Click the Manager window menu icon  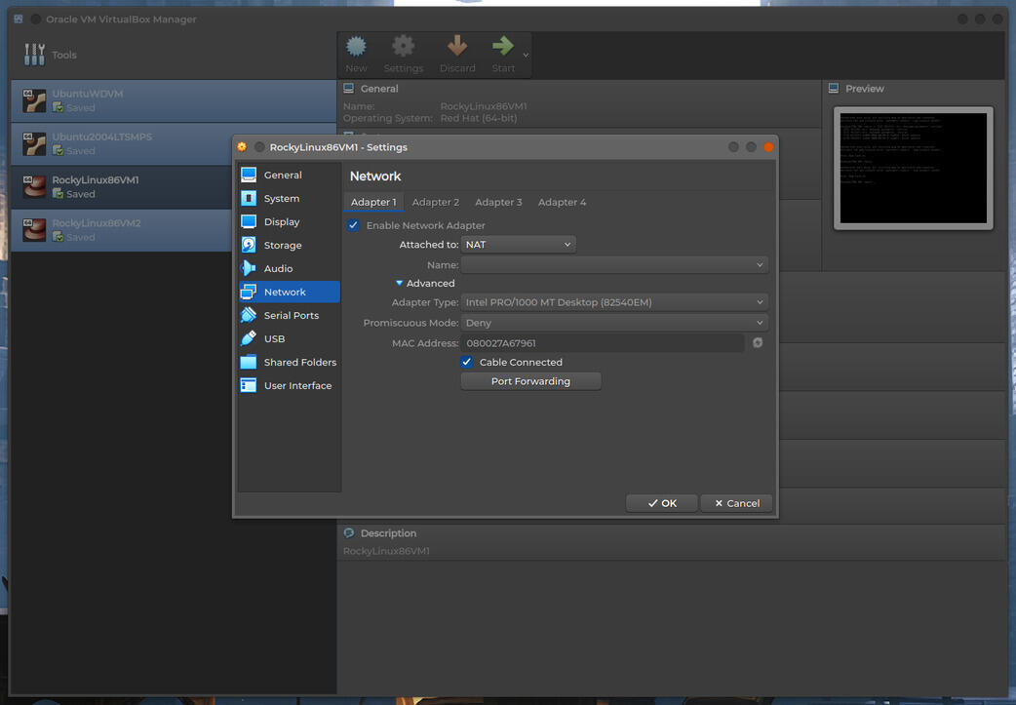tap(19, 19)
